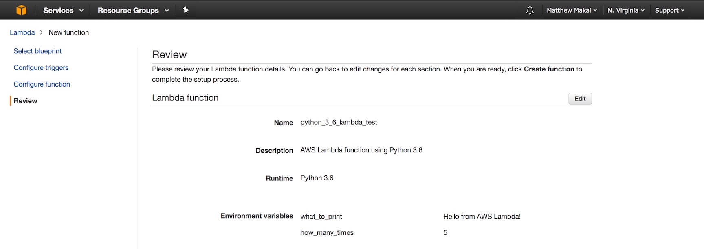Viewport: 704px width, 249px height.
Task: Open the notifications bell
Action: coord(530,11)
